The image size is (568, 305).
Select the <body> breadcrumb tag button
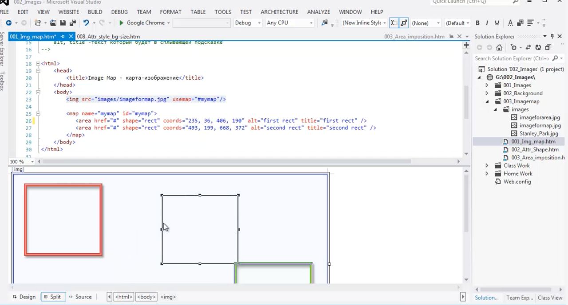146,297
